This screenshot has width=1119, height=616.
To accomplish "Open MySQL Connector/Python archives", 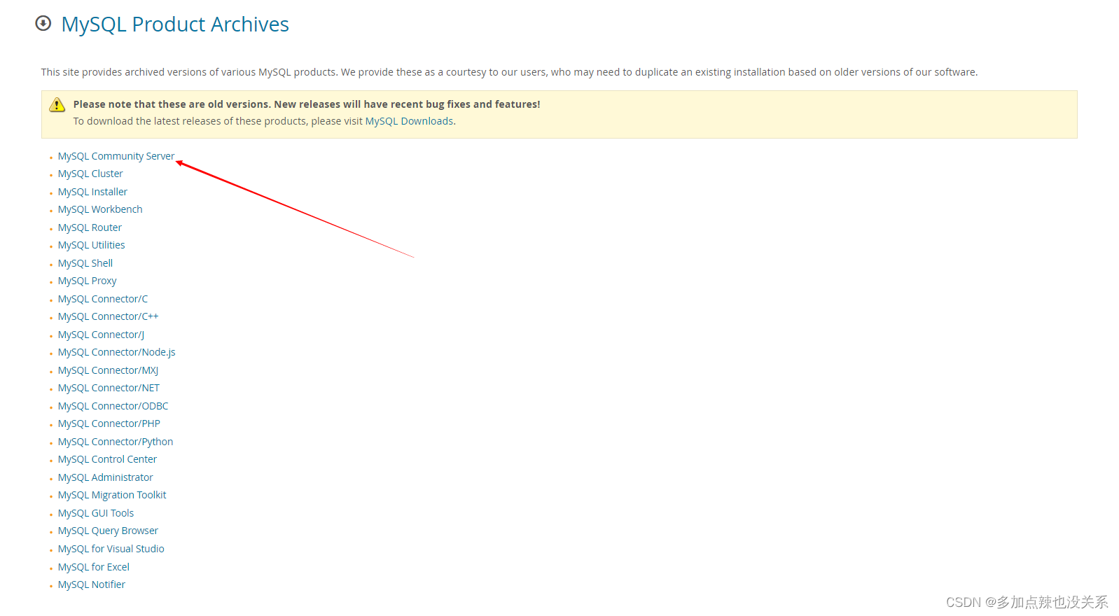I will point(116,442).
